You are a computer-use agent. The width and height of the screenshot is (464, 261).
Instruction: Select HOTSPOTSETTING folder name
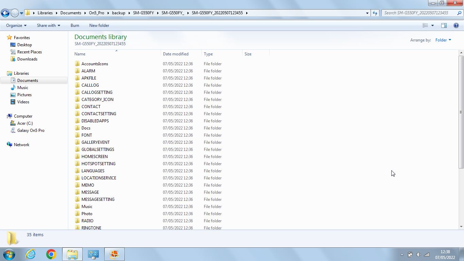(x=99, y=164)
